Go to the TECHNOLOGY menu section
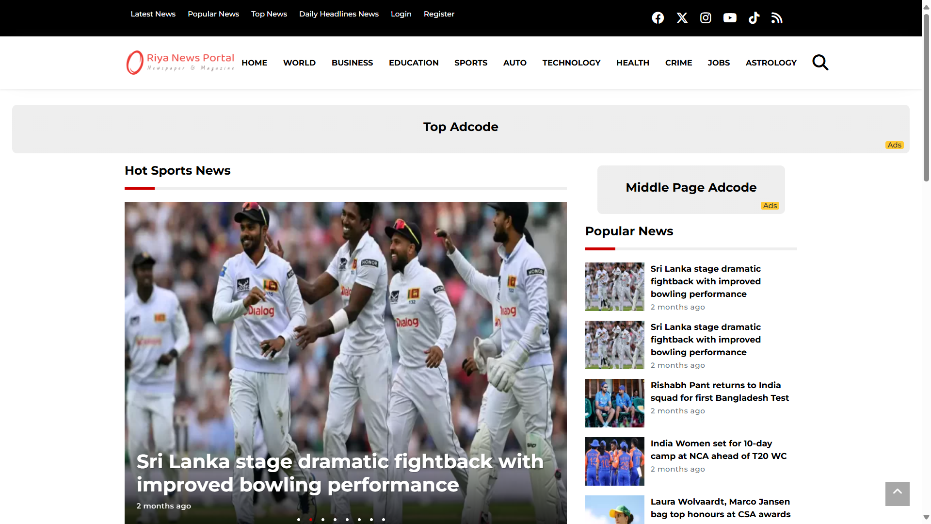The height and width of the screenshot is (524, 931). click(x=571, y=63)
